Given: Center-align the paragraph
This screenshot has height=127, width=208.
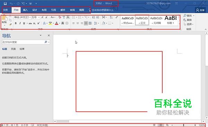Looking at the screenshot, I should pos(78,23).
